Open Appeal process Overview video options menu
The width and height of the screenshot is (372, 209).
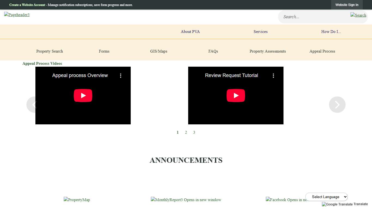click(x=121, y=76)
